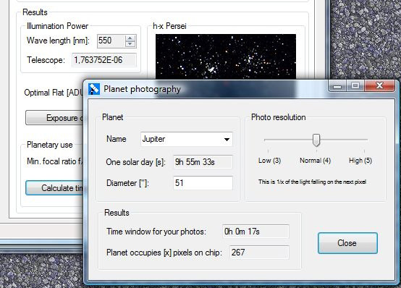Click the 'Planetary use' group label
This screenshot has width=401, height=288.
[50, 145]
